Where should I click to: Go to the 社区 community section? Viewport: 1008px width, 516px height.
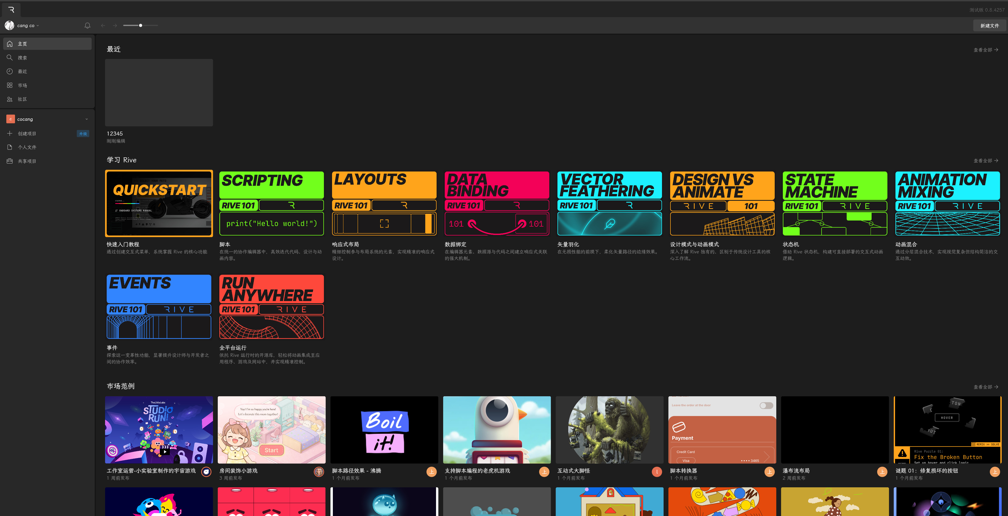pyautogui.click(x=22, y=99)
